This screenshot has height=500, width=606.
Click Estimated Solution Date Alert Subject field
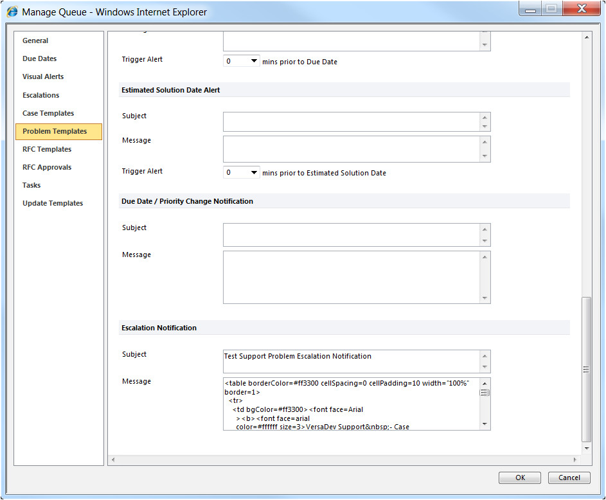tap(352, 121)
